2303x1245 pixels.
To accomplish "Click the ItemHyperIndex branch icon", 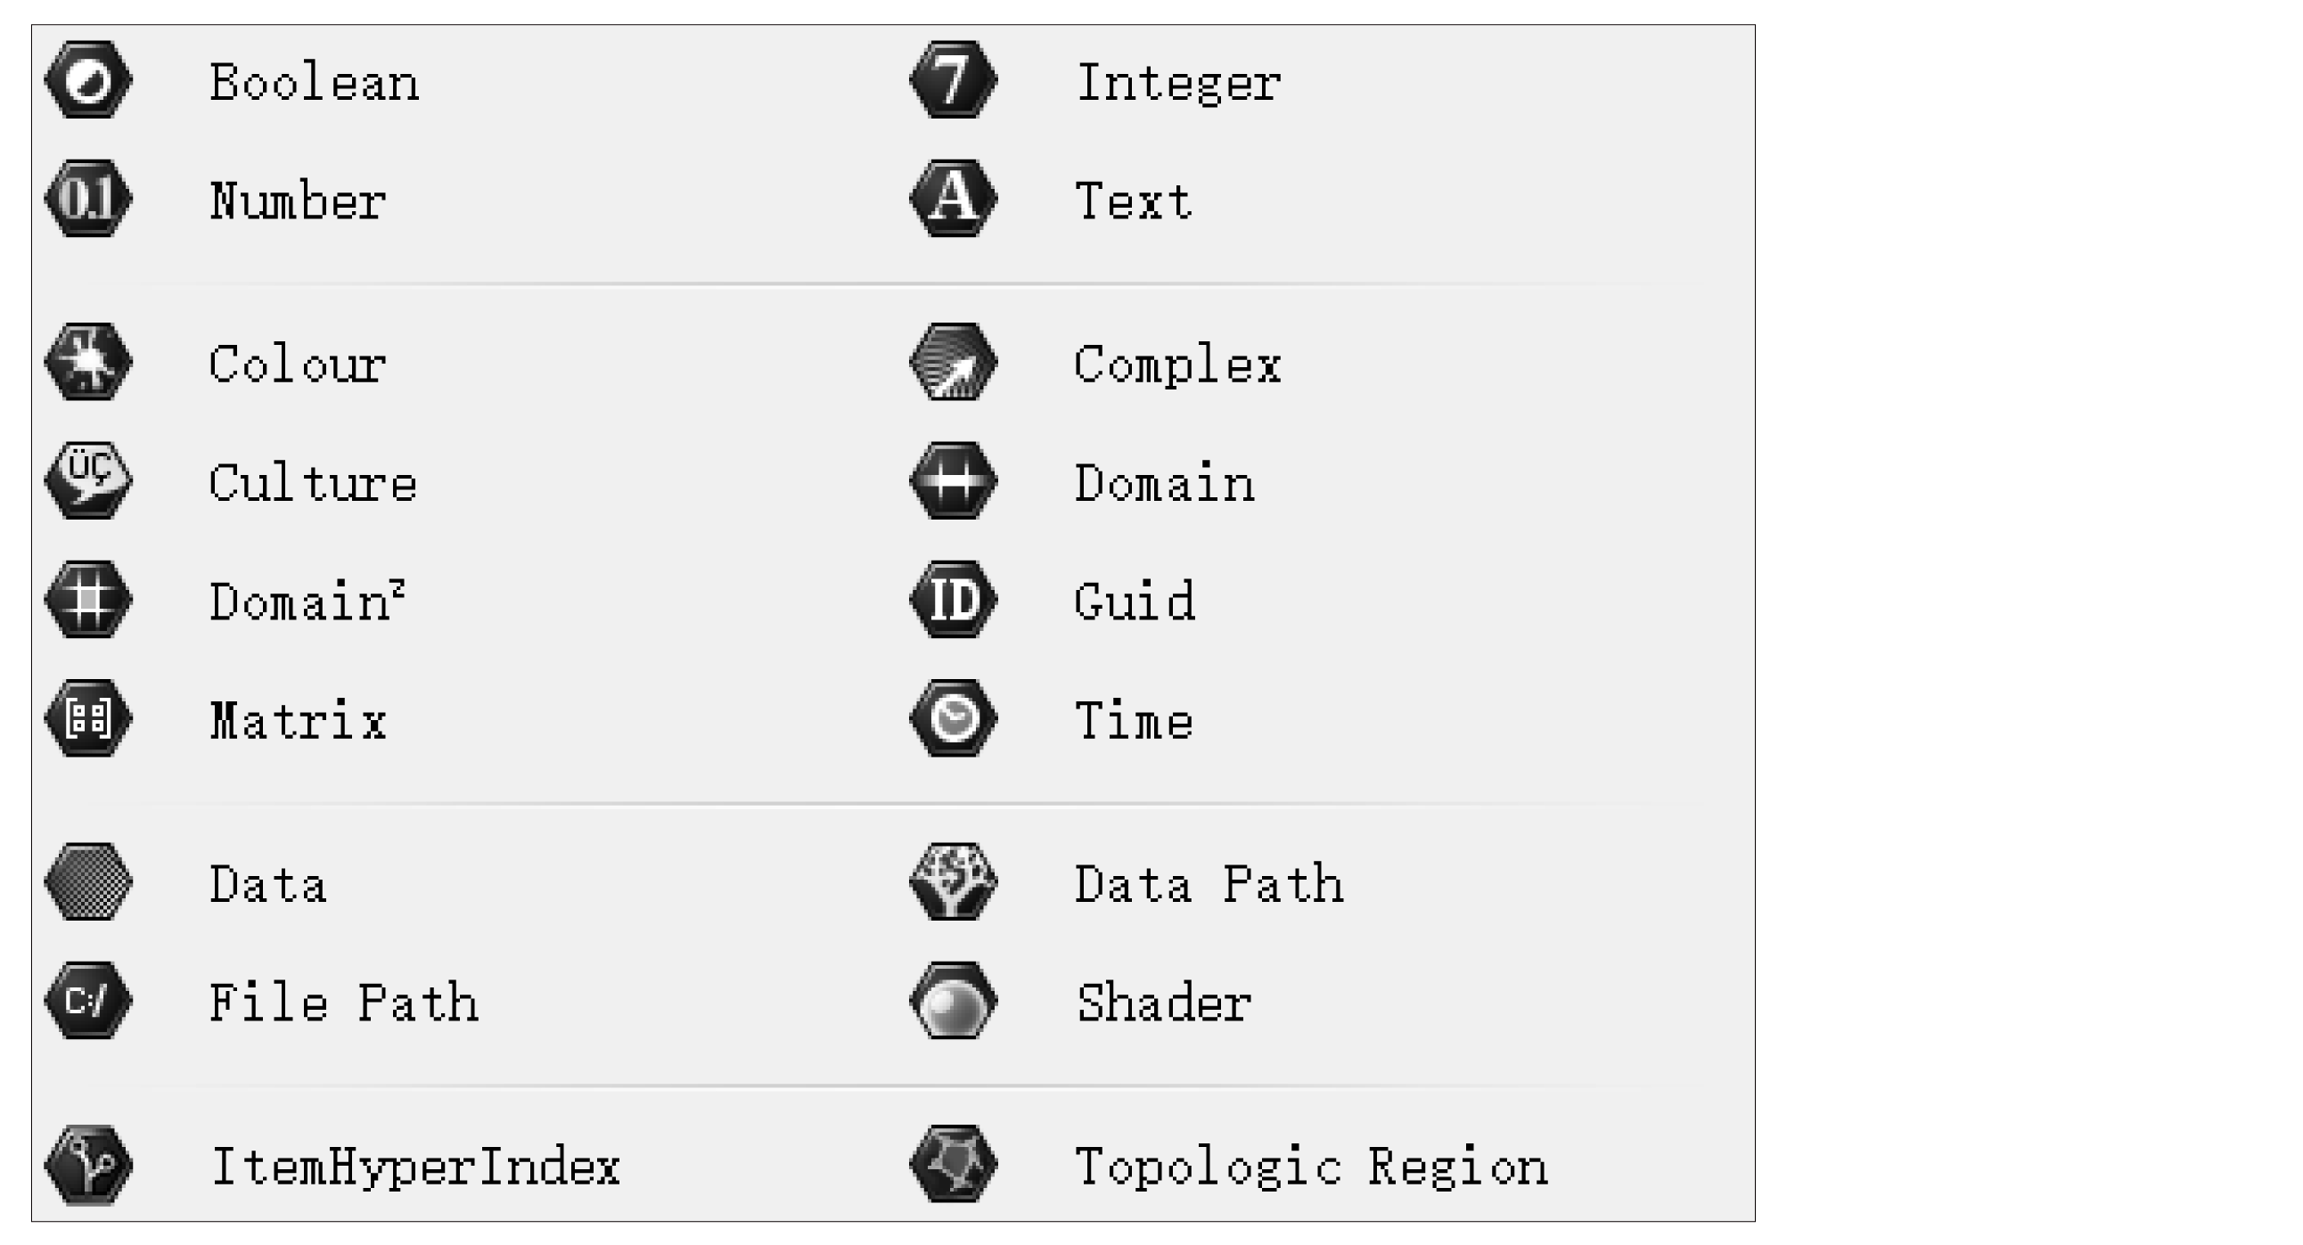I will point(88,1165).
